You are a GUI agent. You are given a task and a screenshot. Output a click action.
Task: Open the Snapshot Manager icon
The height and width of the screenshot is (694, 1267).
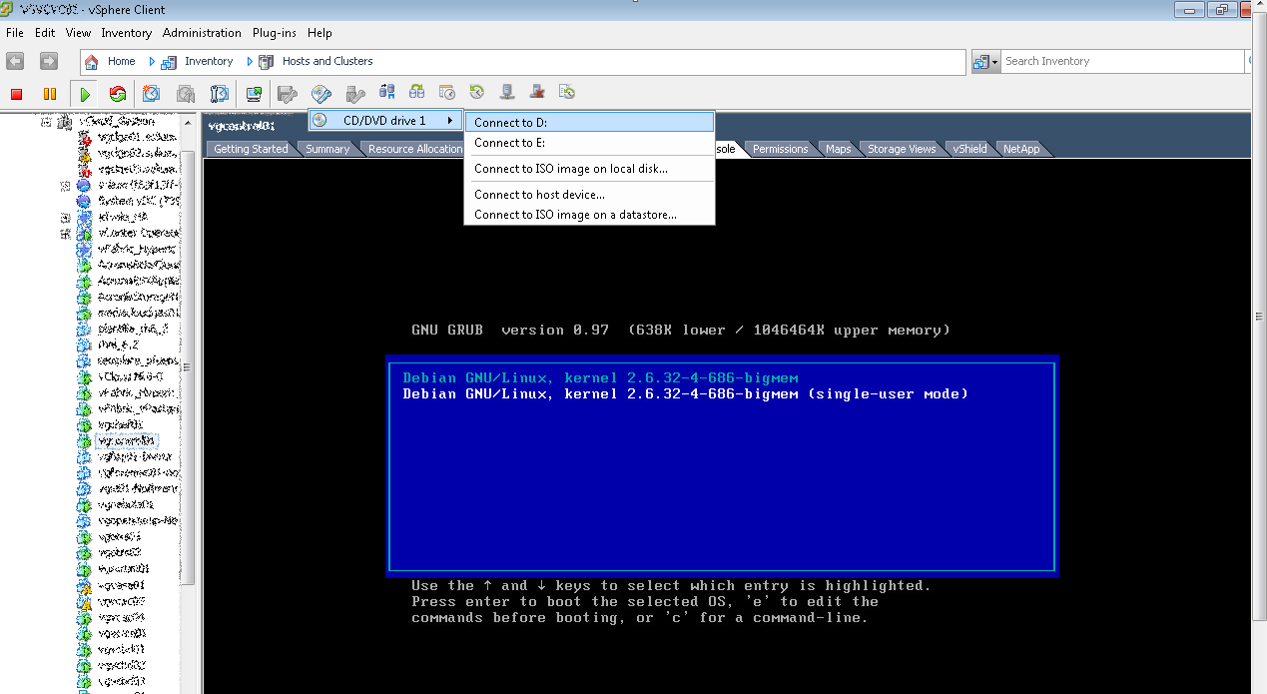220,94
